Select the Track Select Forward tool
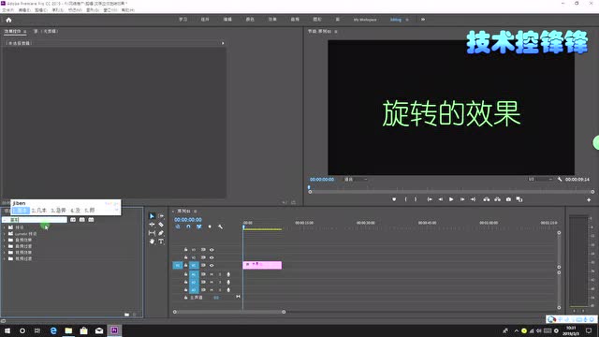599x337 pixels. click(x=161, y=216)
